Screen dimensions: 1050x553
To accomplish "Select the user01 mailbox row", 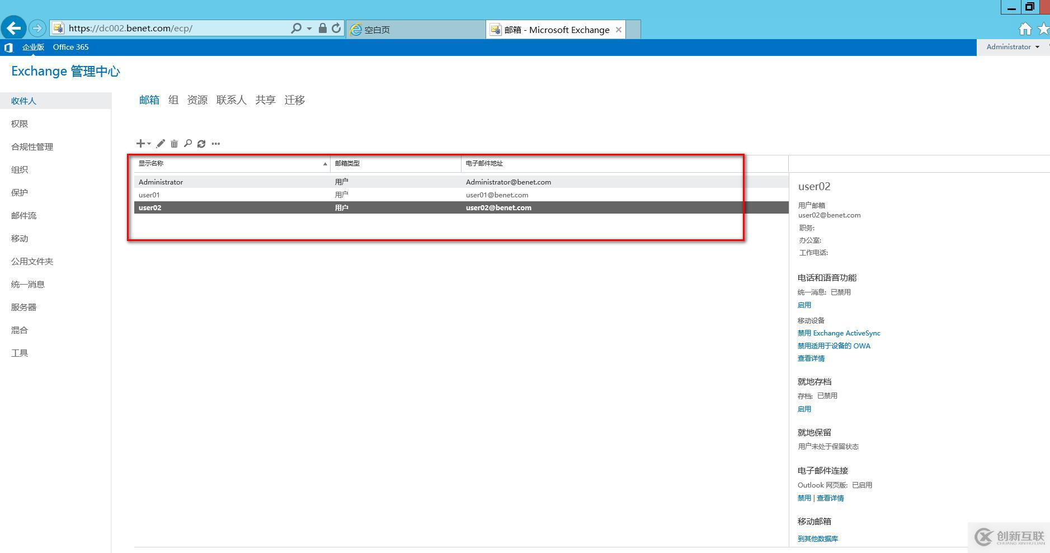I will [462, 195].
